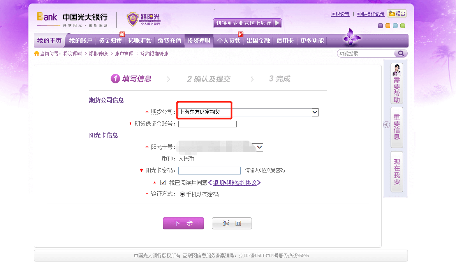The width and height of the screenshot is (456, 273).
Task: Click the 功能搜索 search box
Action: [x=366, y=53]
